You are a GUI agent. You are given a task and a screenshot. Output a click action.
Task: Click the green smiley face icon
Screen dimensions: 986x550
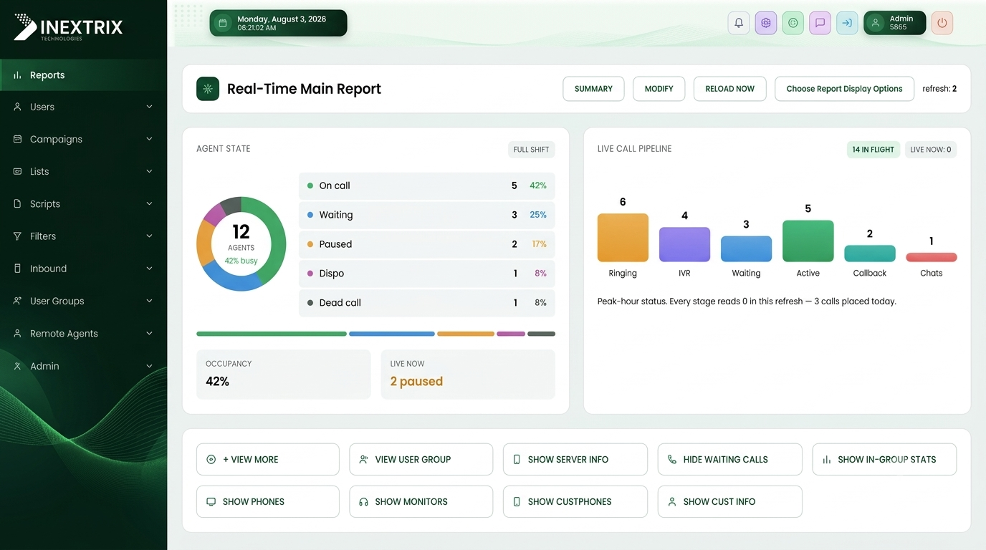(x=793, y=23)
